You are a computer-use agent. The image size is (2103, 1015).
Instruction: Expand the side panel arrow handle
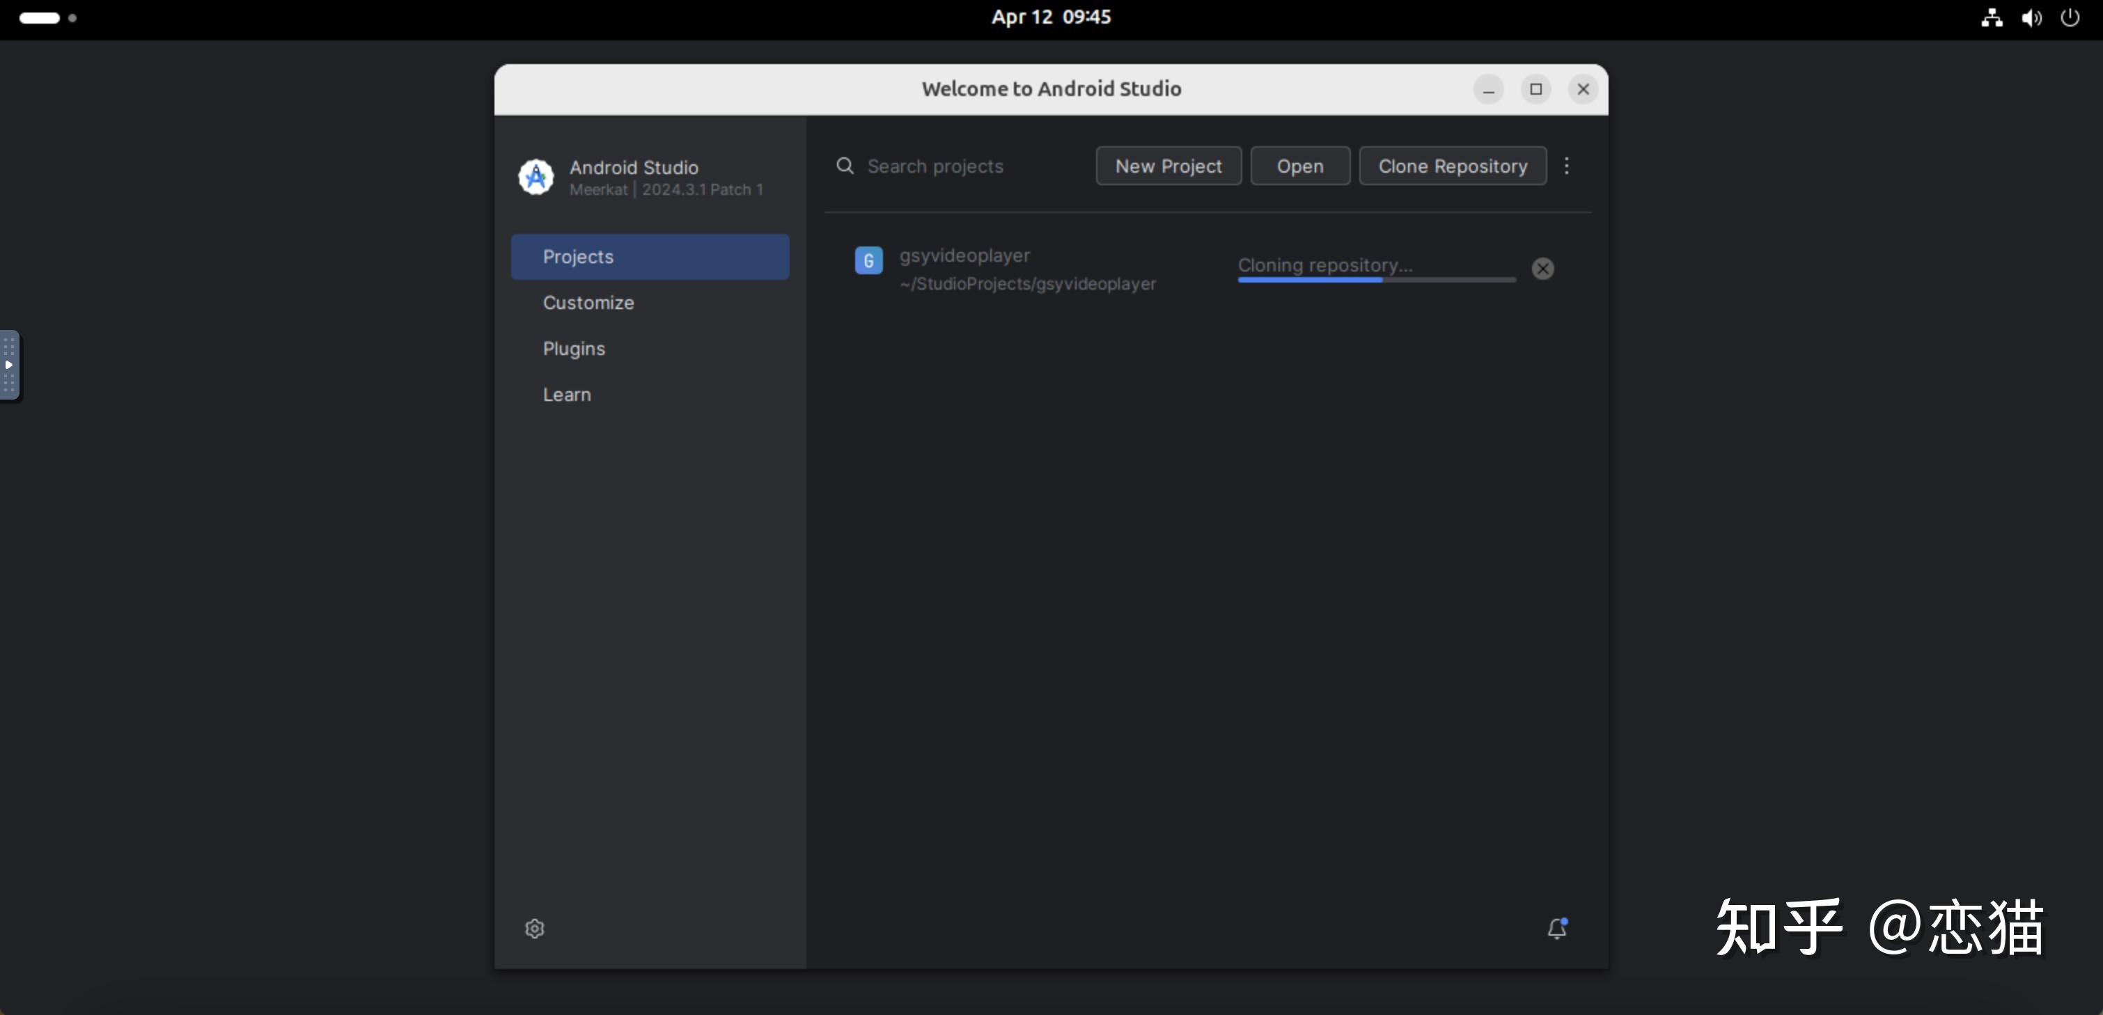(9, 365)
